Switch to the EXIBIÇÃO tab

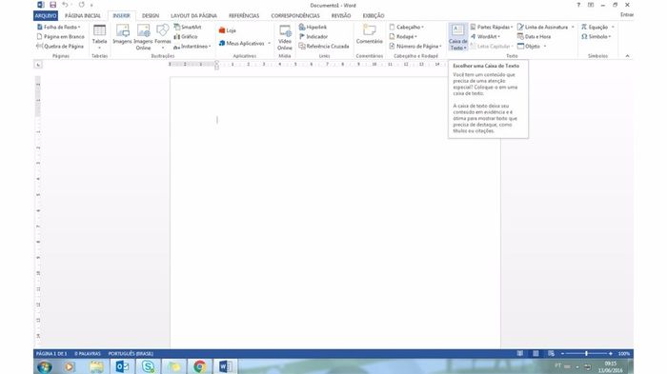(x=374, y=15)
